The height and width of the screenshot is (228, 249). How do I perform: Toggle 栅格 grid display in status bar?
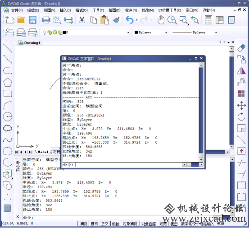(x=94, y=224)
